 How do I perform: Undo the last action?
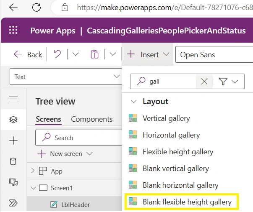(57, 54)
